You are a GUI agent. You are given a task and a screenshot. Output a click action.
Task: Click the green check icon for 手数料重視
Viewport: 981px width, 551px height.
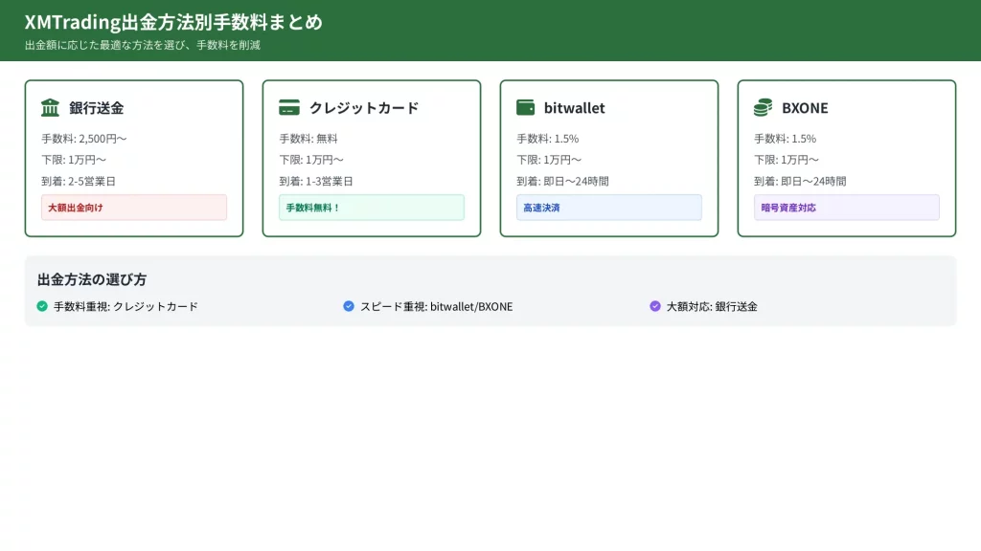(42, 306)
